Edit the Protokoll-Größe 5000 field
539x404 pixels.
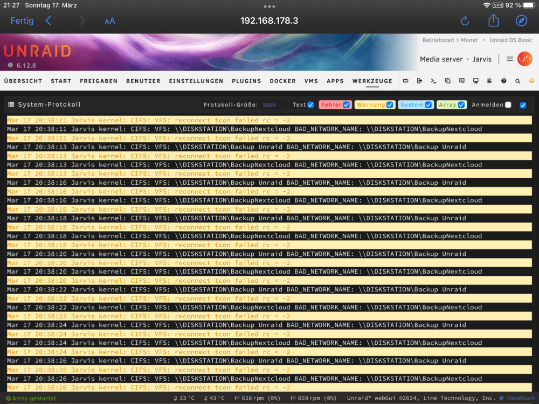click(274, 105)
